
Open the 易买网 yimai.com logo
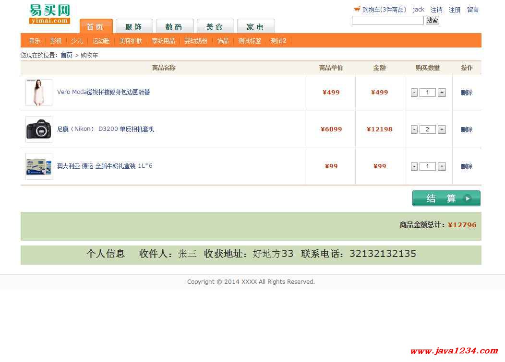pyautogui.click(x=49, y=14)
